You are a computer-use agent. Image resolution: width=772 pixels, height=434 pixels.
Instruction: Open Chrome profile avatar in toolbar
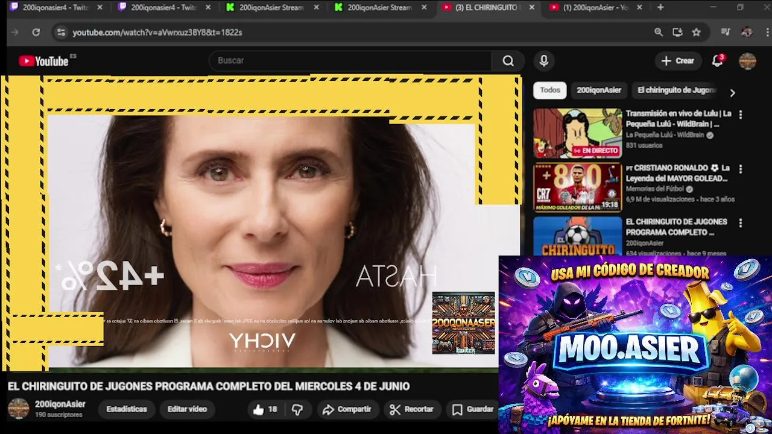747,32
